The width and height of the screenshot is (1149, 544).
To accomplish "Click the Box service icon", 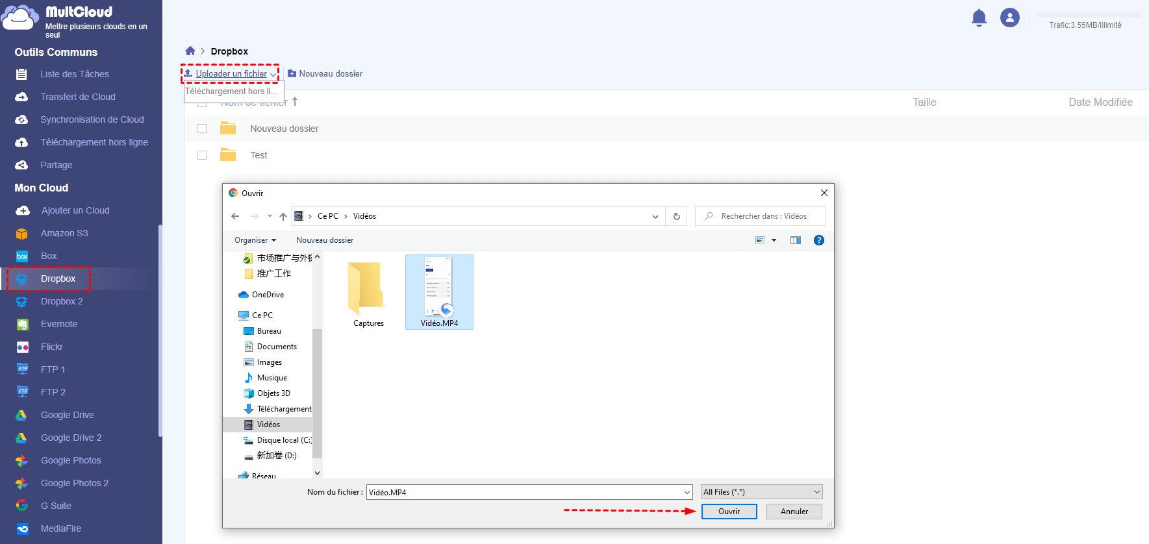I will tap(22, 256).
